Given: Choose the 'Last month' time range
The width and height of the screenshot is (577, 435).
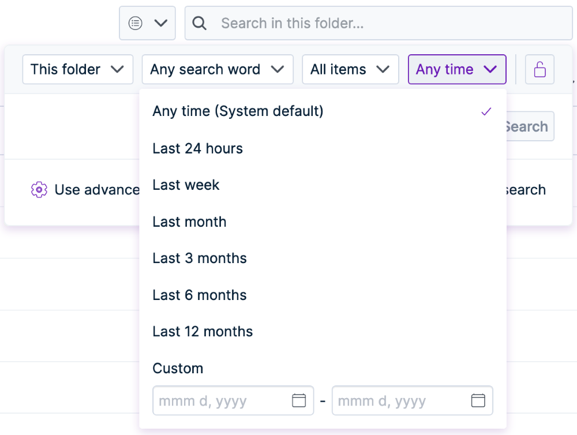Looking at the screenshot, I should (x=323, y=222).
